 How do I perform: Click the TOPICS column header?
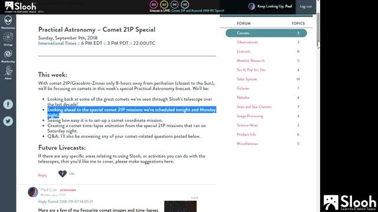coord(298,24)
